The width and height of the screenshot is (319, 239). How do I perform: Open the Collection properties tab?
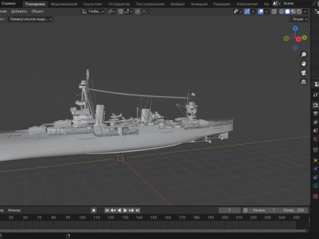[316, 150]
